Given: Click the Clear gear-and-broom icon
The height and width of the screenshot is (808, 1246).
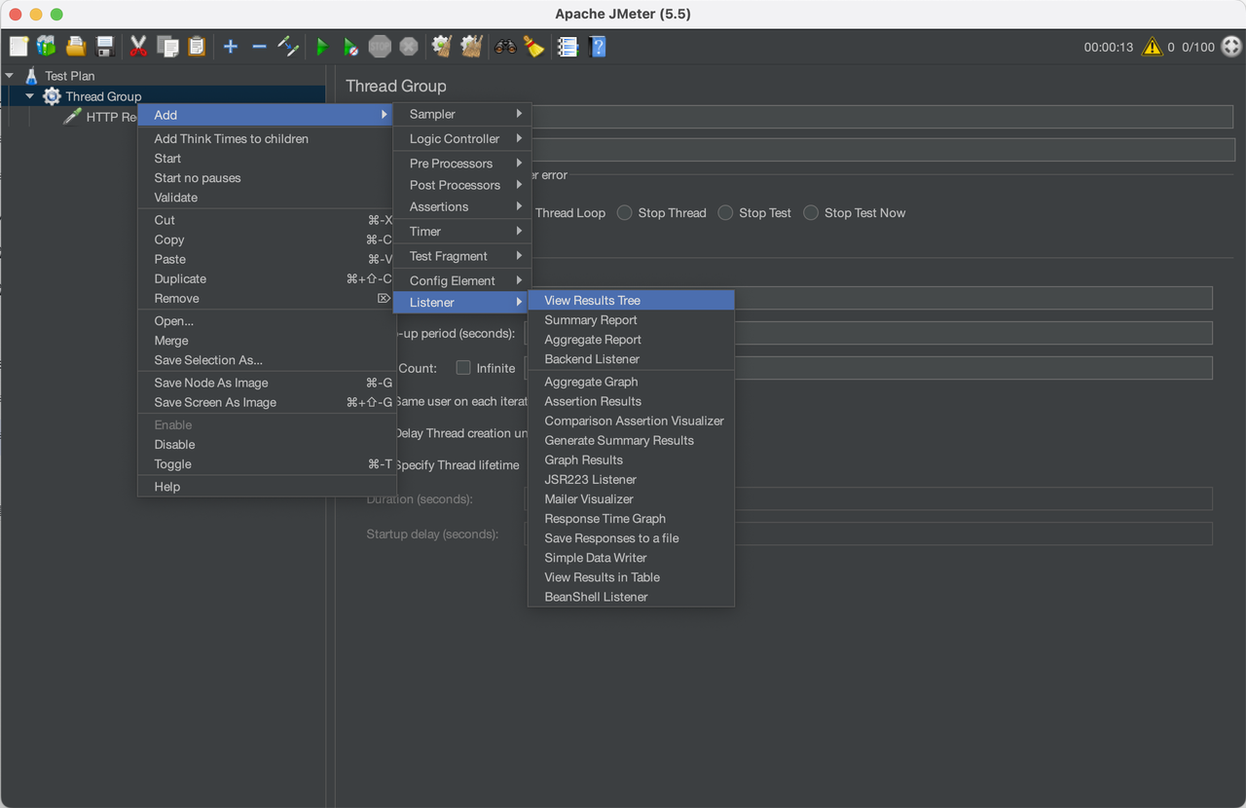Looking at the screenshot, I should tap(442, 46).
